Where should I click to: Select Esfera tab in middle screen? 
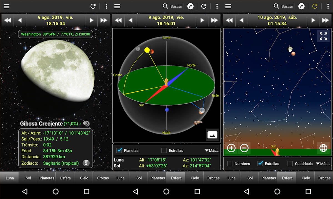click(x=176, y=178)
